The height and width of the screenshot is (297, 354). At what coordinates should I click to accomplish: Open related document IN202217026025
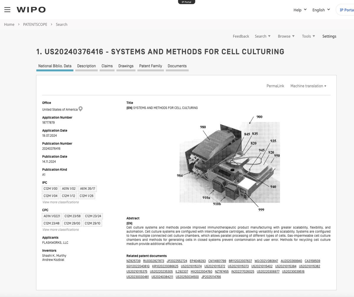[243, 272]
